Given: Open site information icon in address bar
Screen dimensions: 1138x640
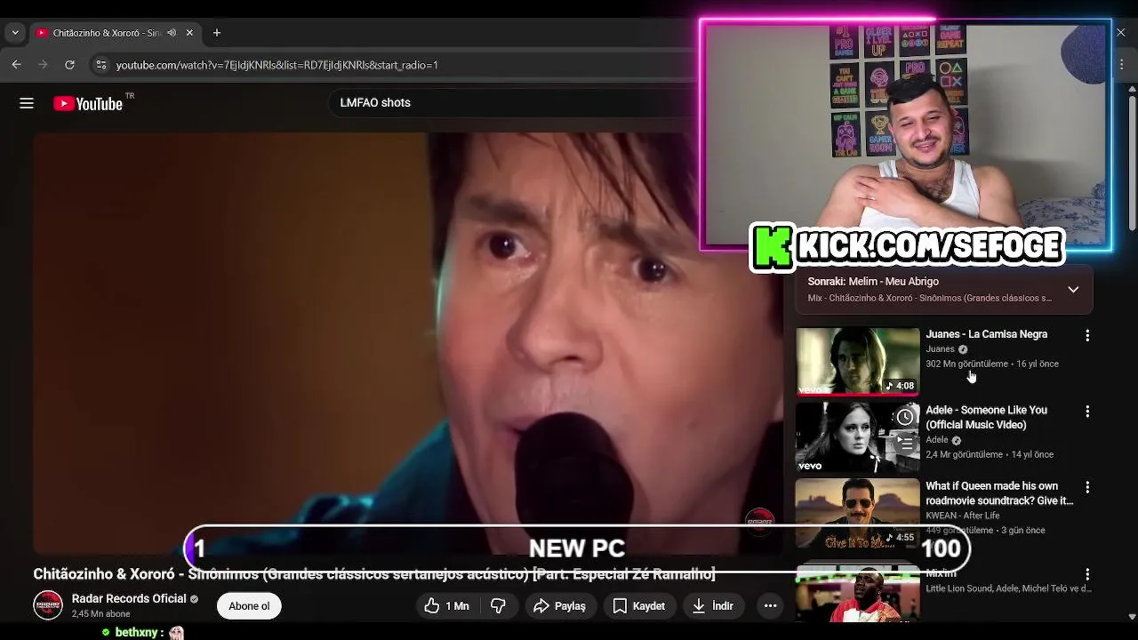Looking at the screenshot, I should coord(101,65).
